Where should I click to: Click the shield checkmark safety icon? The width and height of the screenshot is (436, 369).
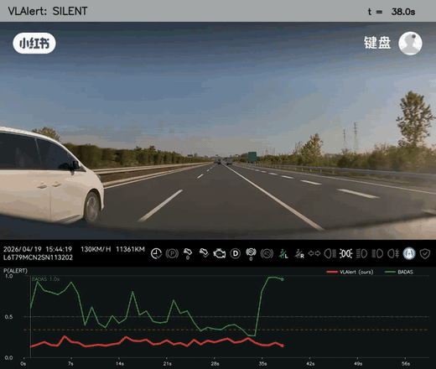tap(425, 254)
